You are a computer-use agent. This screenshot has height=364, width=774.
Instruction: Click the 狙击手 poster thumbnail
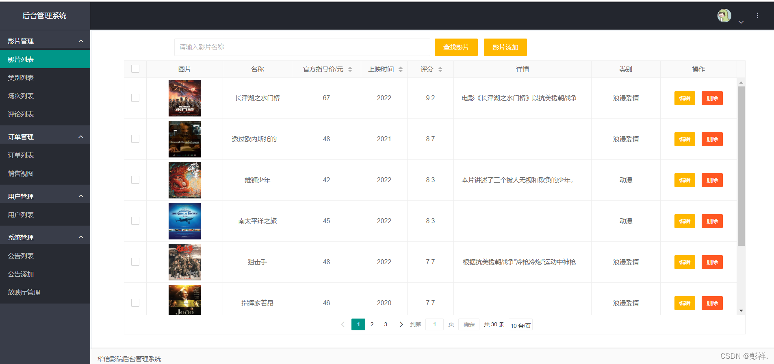point(184,262)
